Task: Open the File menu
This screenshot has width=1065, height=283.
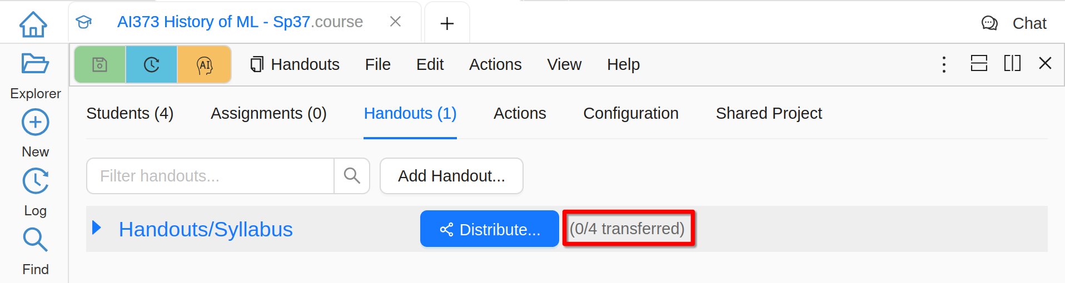Action: point(377,64)
